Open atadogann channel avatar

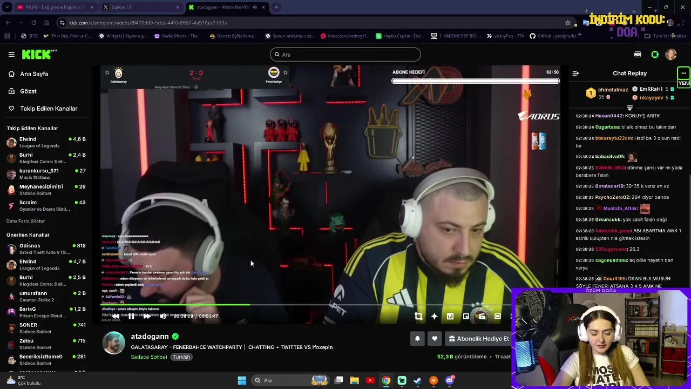[x=114, y=343]
